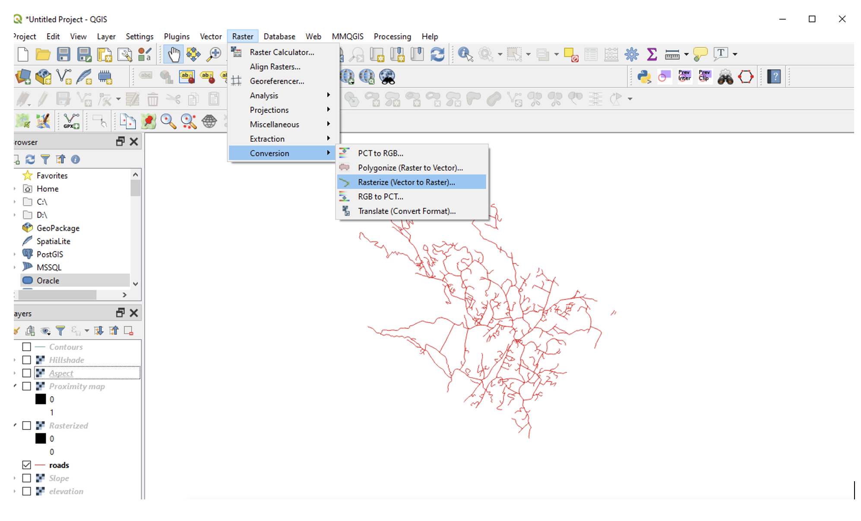This screenshot has height=521, width=861.
Task: Undock the Browser panel
Action: pos(120,141)
